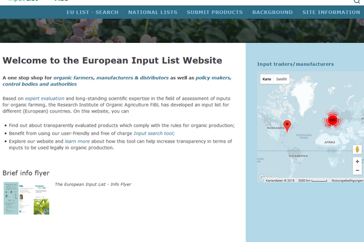
Task: Click the map scale '2000 km' control
Action: 312,180
